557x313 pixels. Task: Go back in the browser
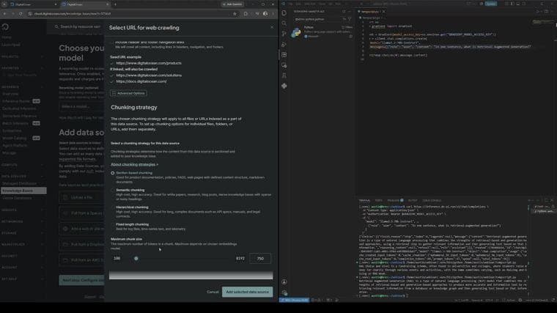(4, 14)
